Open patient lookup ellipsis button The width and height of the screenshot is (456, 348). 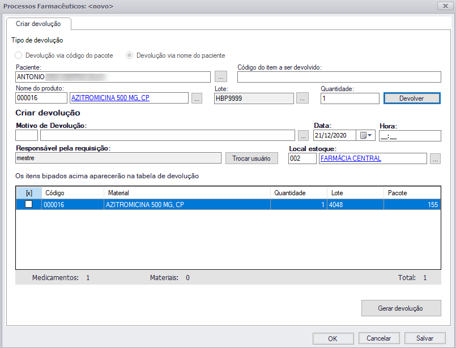coord(221,77)
